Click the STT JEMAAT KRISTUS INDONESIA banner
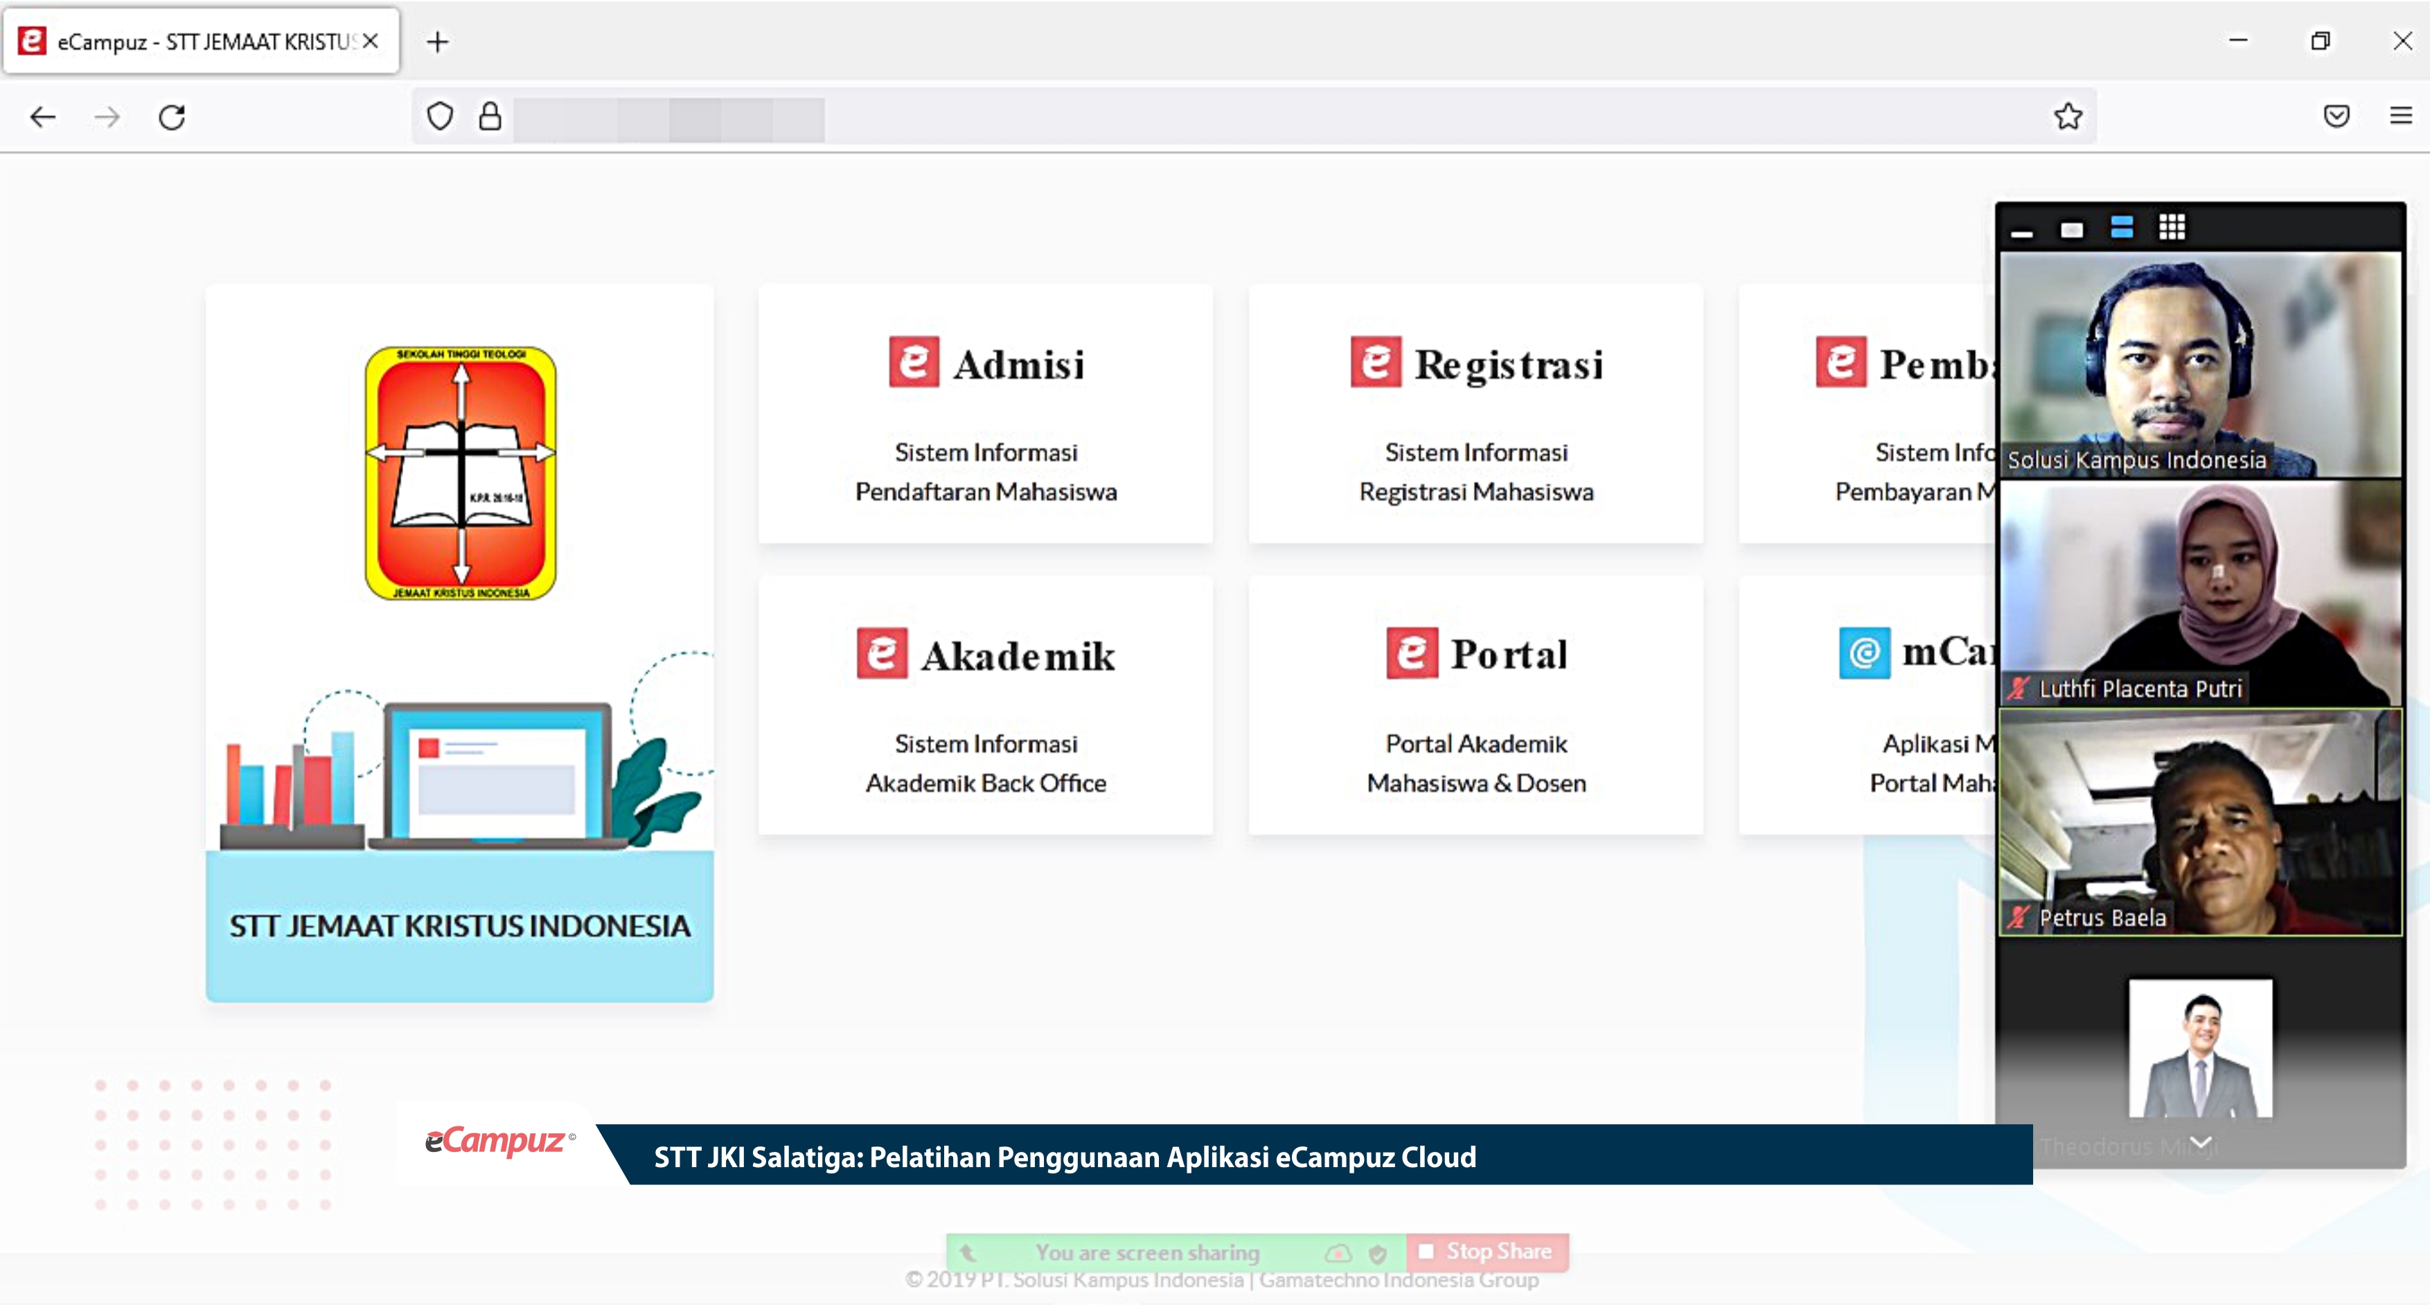This screenshot has width=2430, height=1305. point(459,925)
